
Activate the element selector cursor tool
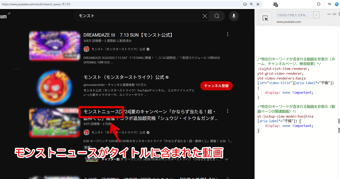[x=265, y=18]
